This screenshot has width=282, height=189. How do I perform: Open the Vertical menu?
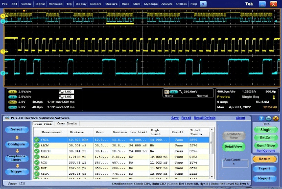click(26, 4)
